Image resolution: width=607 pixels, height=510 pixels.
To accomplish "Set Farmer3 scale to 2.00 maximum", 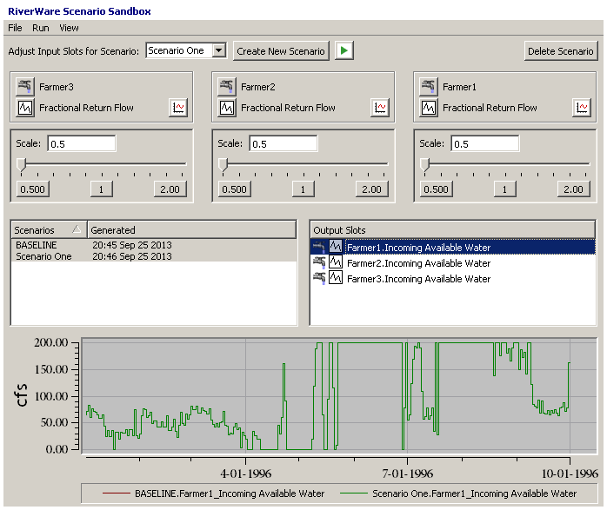I will click(x=170, y=189).
